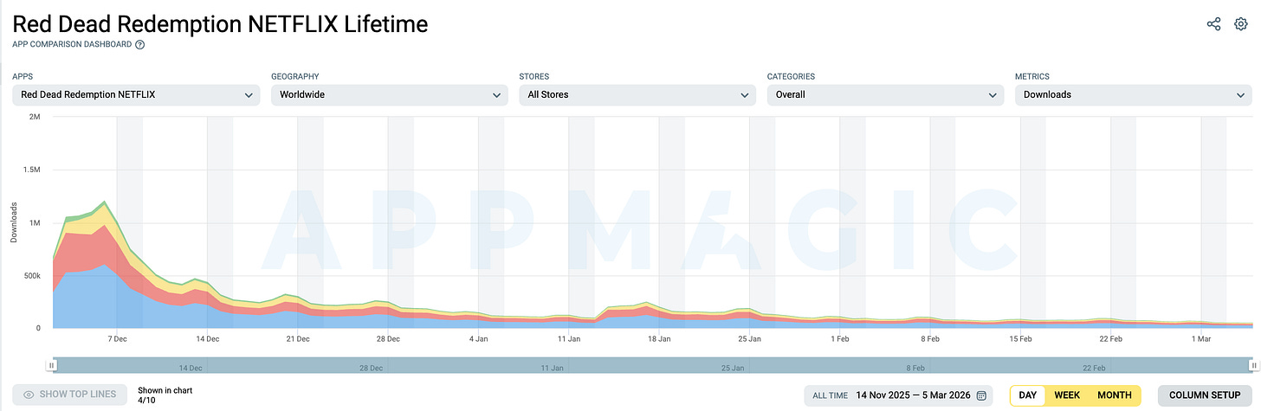Click the chart peak near 7 Dec

(105, 202)
